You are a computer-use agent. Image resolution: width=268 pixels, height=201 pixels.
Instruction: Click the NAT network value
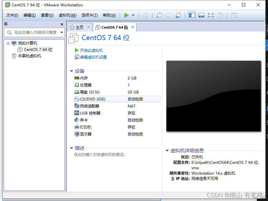[x=131, y=106]
